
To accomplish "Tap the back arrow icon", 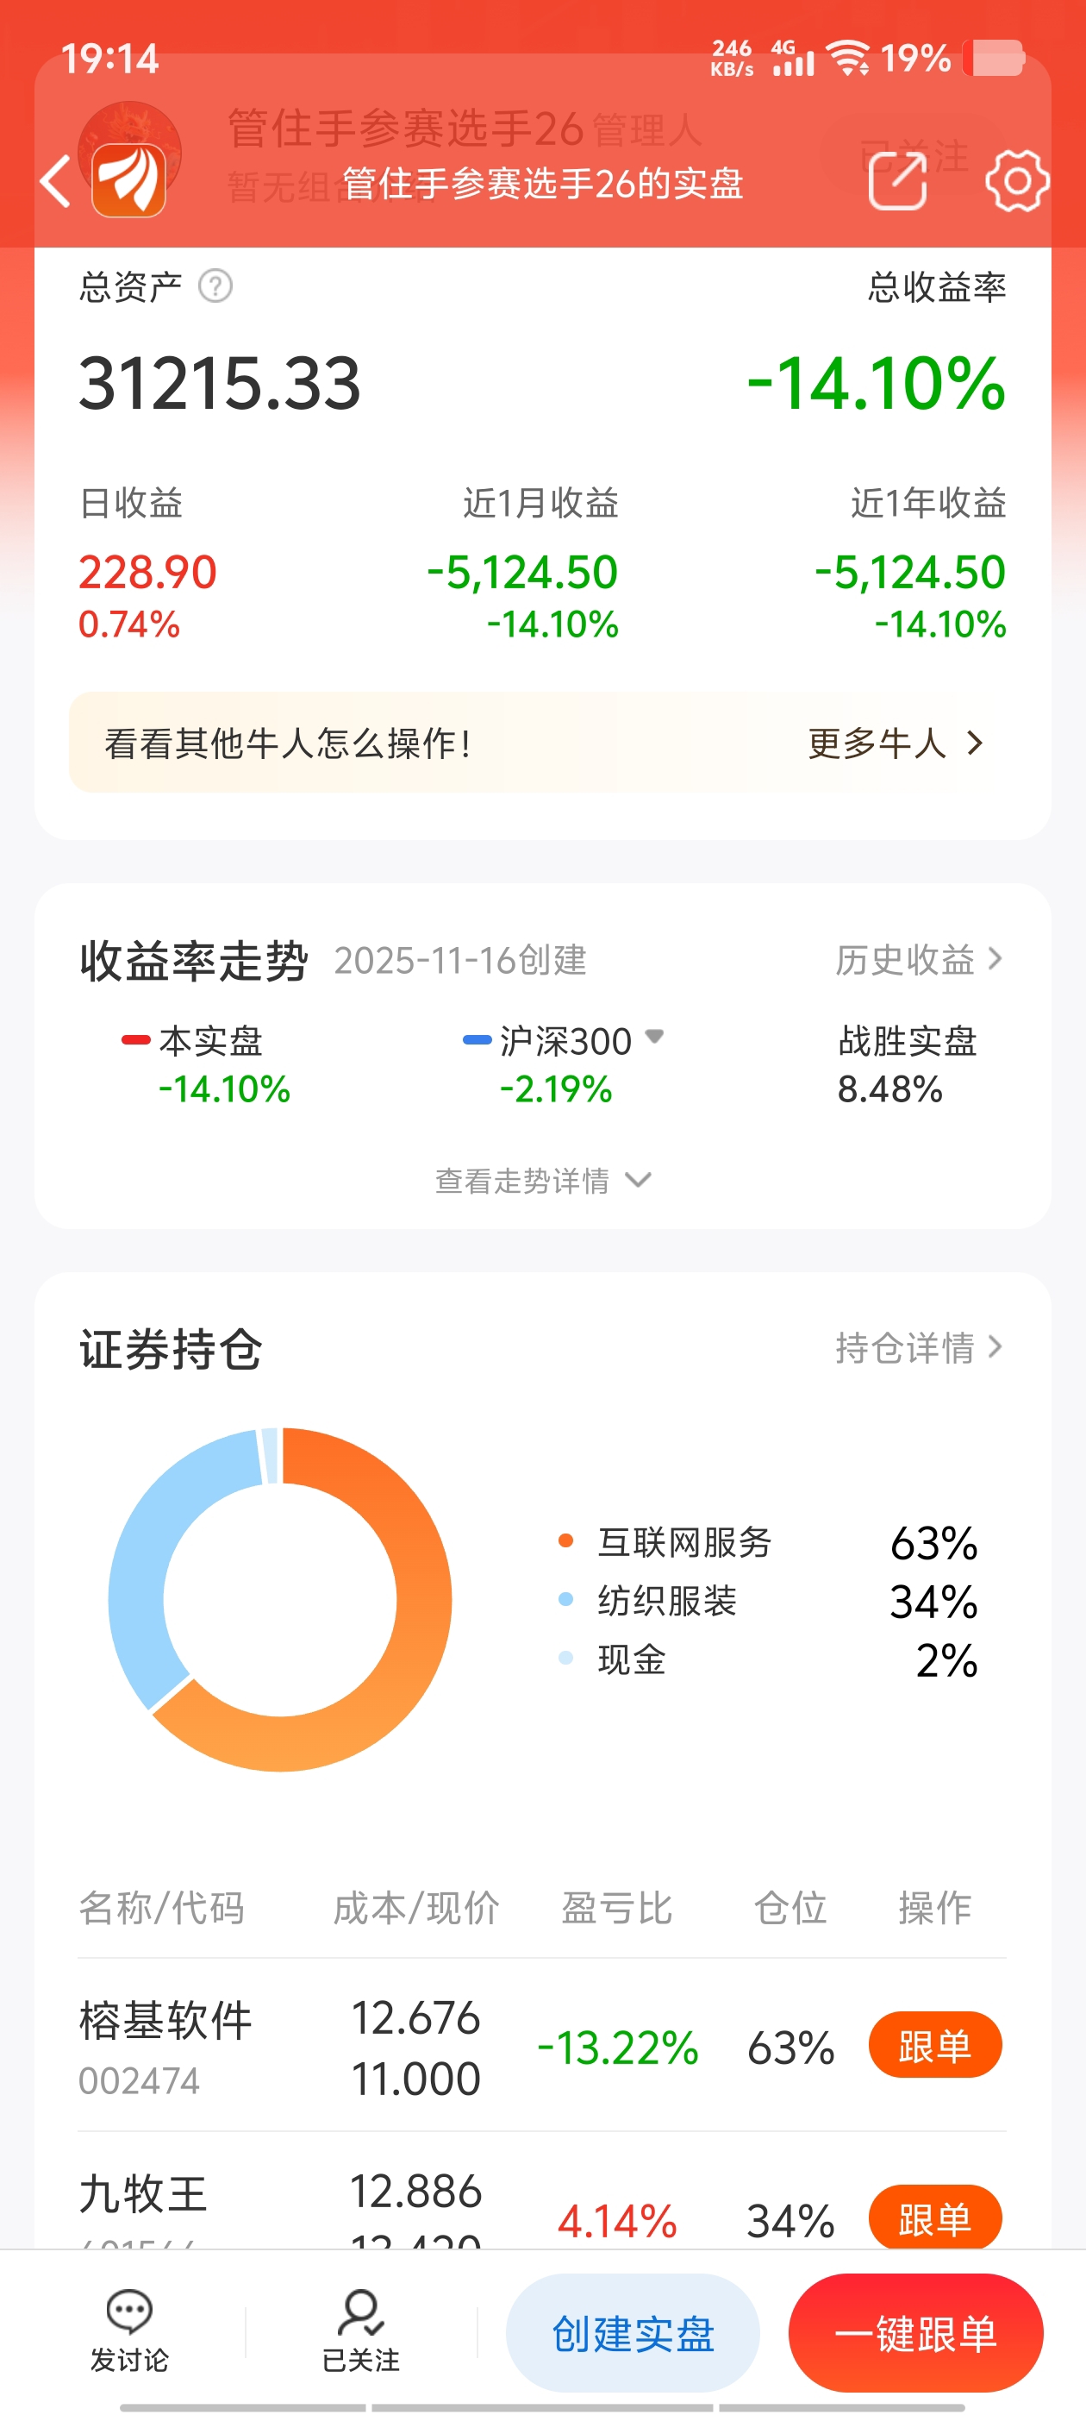I will click(56, 180).
